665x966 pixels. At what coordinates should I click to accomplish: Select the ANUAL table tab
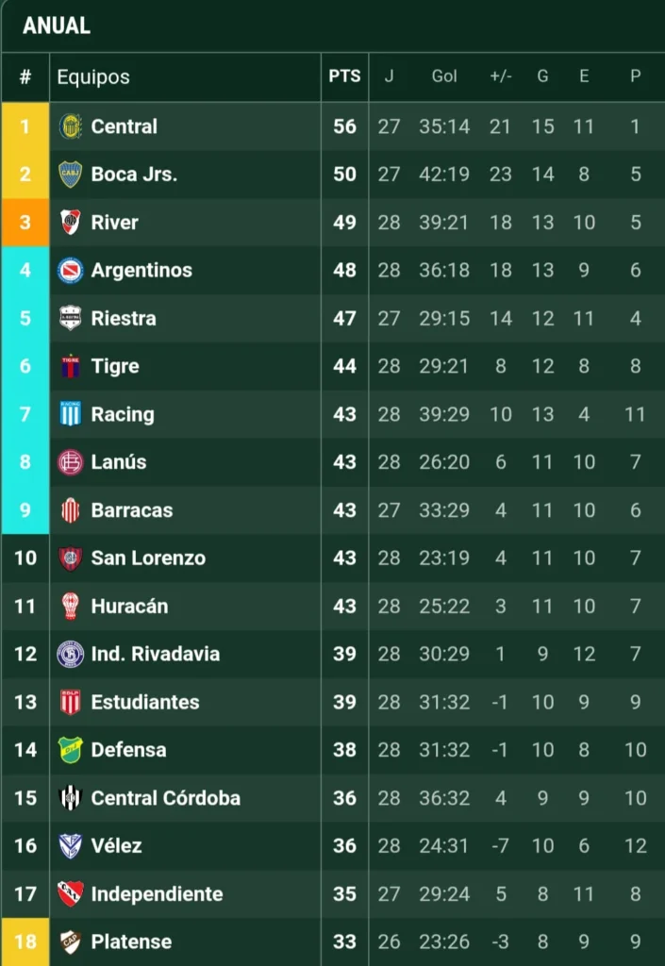coord(57,25)
